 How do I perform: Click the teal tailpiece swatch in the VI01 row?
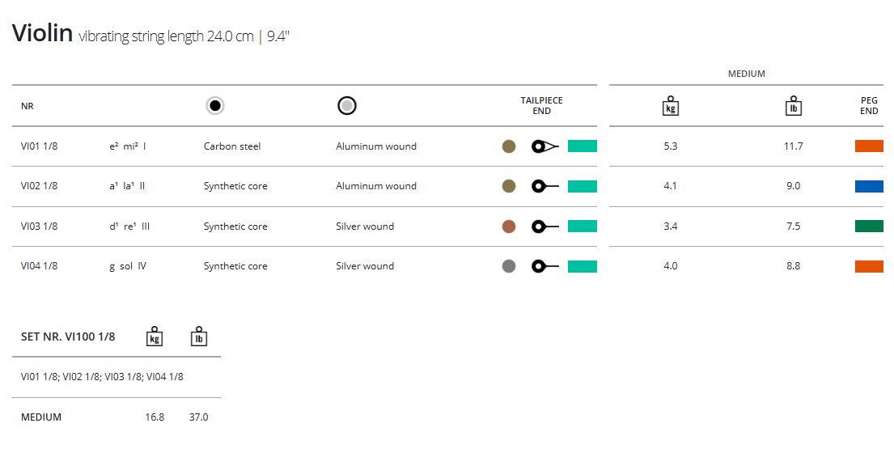582,146
